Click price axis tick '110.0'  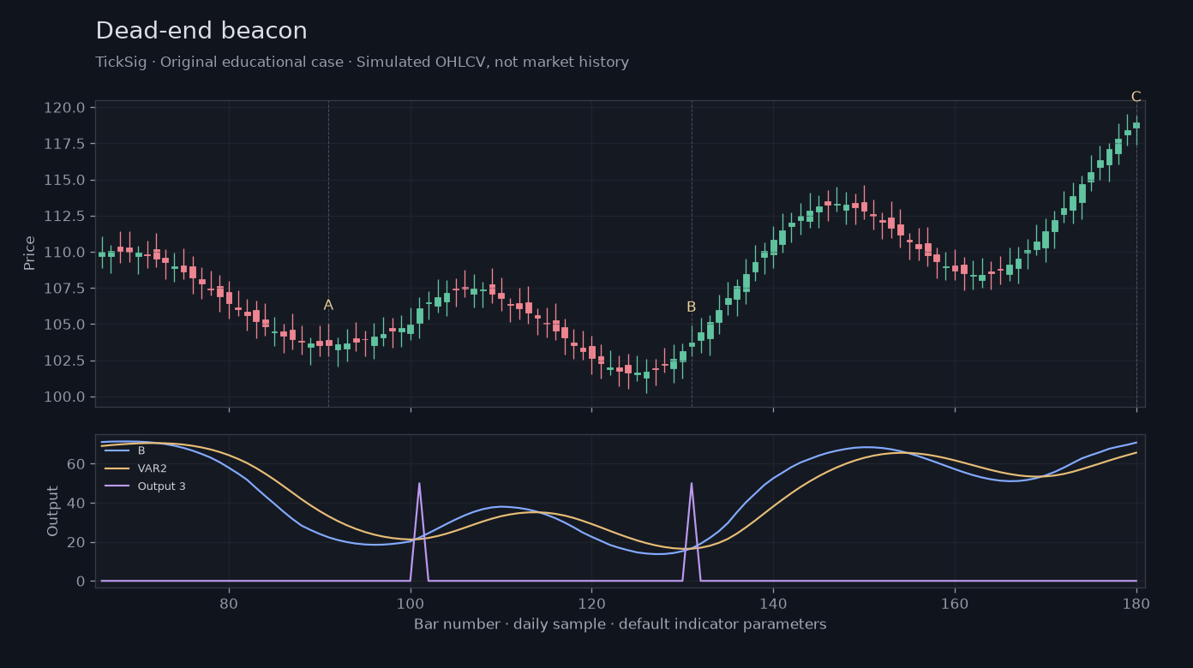pyautogui.click(x=64, y=253)
